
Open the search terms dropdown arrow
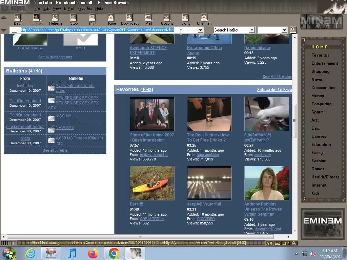click(x=284, y=30)
